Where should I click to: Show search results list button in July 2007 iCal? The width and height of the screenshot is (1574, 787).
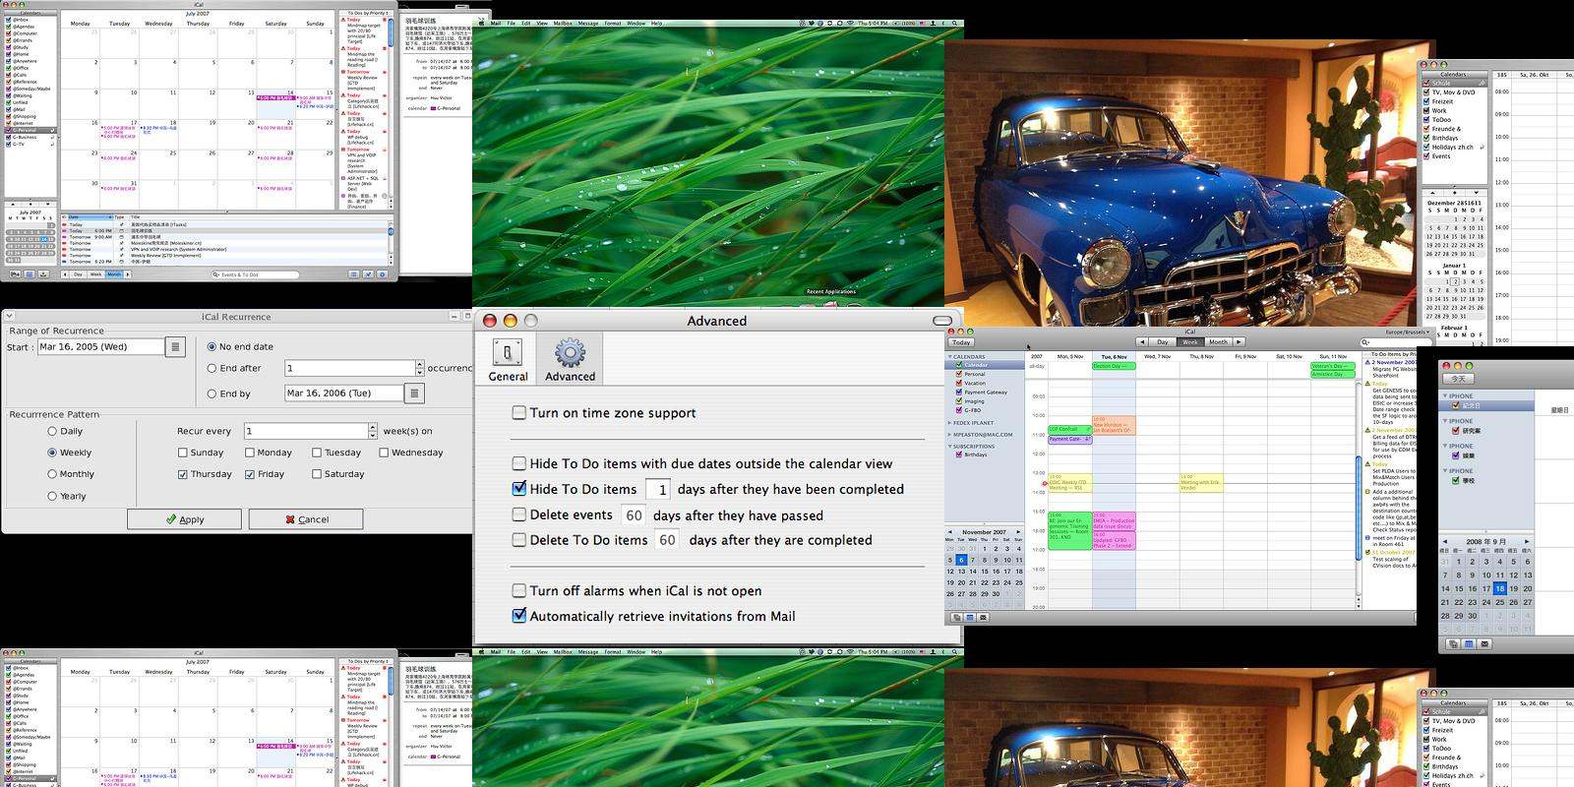pos(353,274)
